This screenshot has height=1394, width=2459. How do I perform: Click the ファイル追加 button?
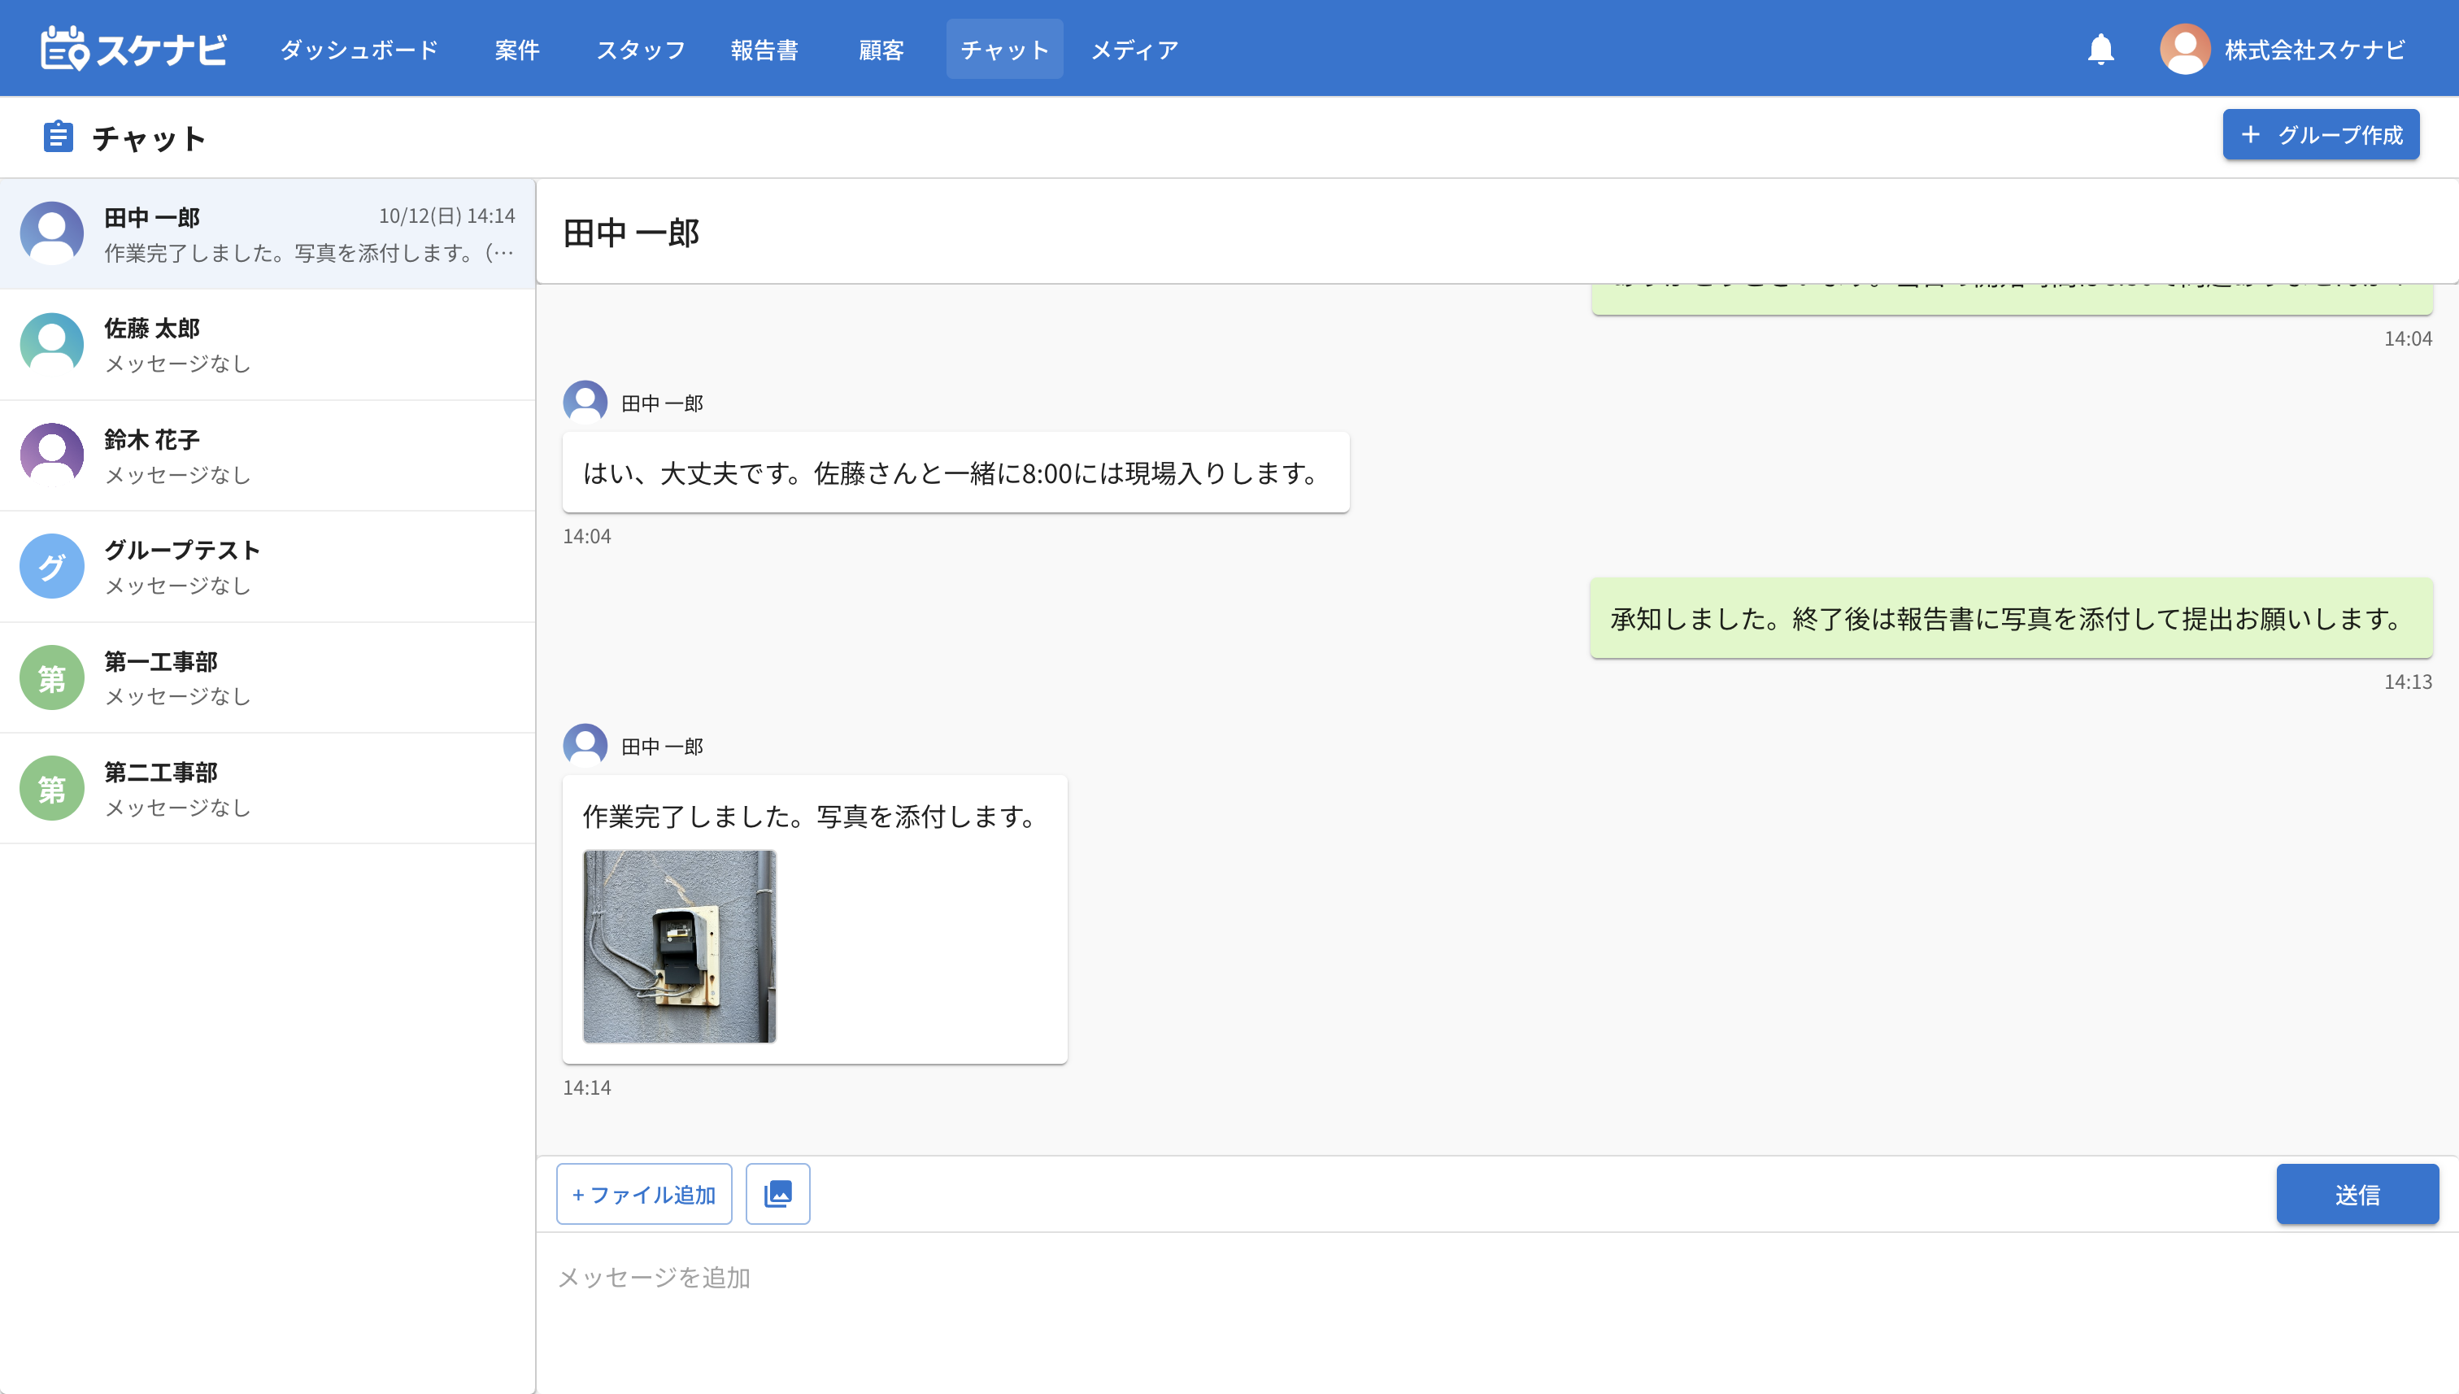[643, 1194]
